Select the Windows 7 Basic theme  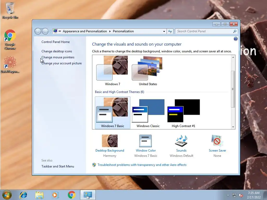pos(113,113)
